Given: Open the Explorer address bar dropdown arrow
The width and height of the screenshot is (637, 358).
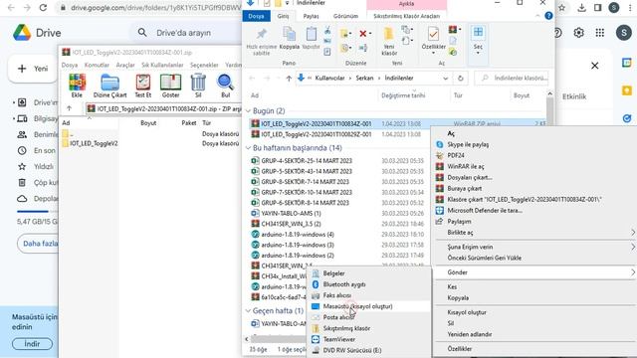Looking at the screenshot, I should click(446, 78).
